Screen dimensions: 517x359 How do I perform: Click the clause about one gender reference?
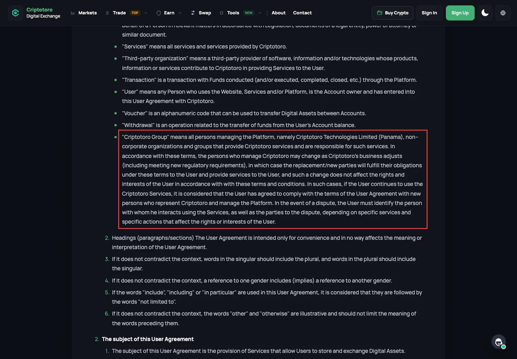252,281
